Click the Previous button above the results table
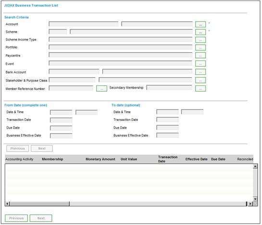This screenshot has width=262, height=225. click(x=17, y=148)
